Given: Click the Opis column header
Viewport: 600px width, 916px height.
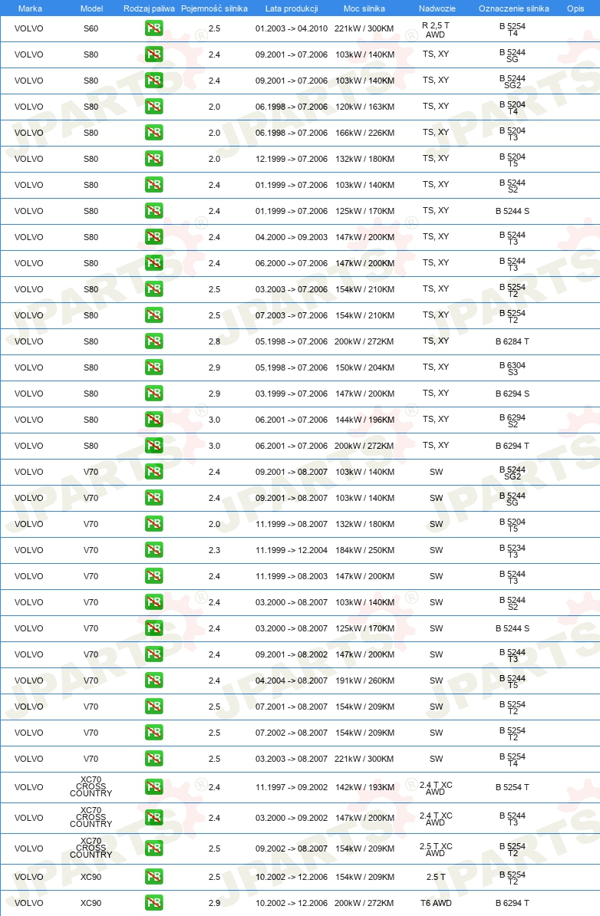Looking at the screenshot, I should [575, 8].
